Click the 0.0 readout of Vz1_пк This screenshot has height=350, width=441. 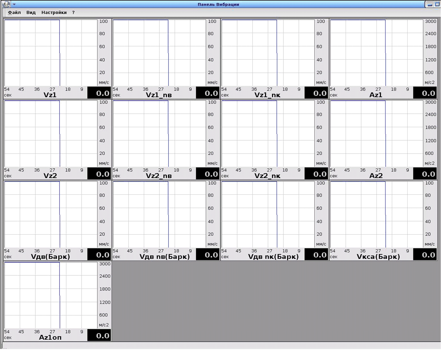[x=316, y=93]
